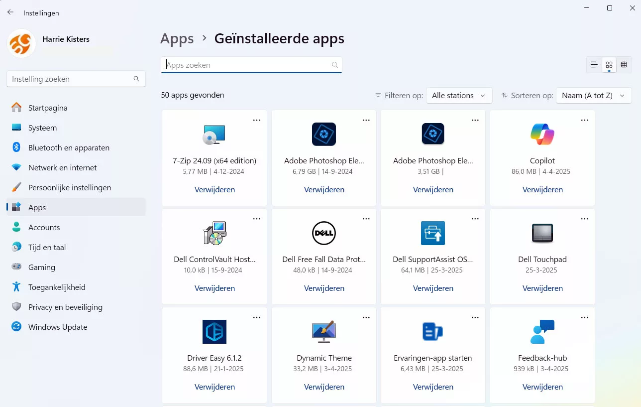Click the Feedback-hub icon
Viewport: 641px width, 407px height.
[542, 332]
